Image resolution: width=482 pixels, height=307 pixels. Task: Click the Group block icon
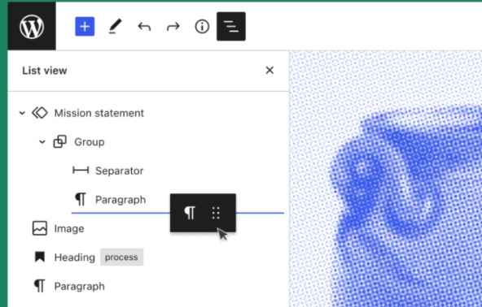(60, 141)
